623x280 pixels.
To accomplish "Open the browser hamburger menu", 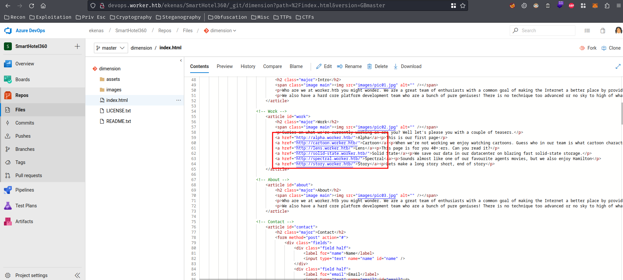I will click(619, 6).
